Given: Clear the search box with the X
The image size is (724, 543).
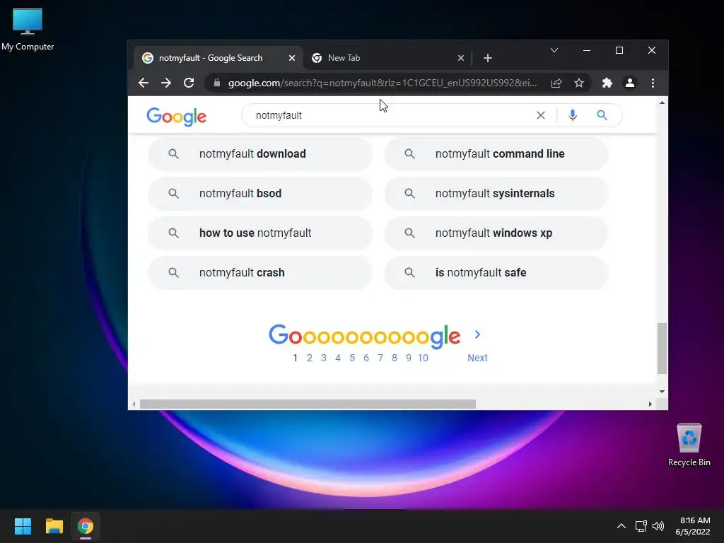Looking at the screenshot, I should (541, 115).
